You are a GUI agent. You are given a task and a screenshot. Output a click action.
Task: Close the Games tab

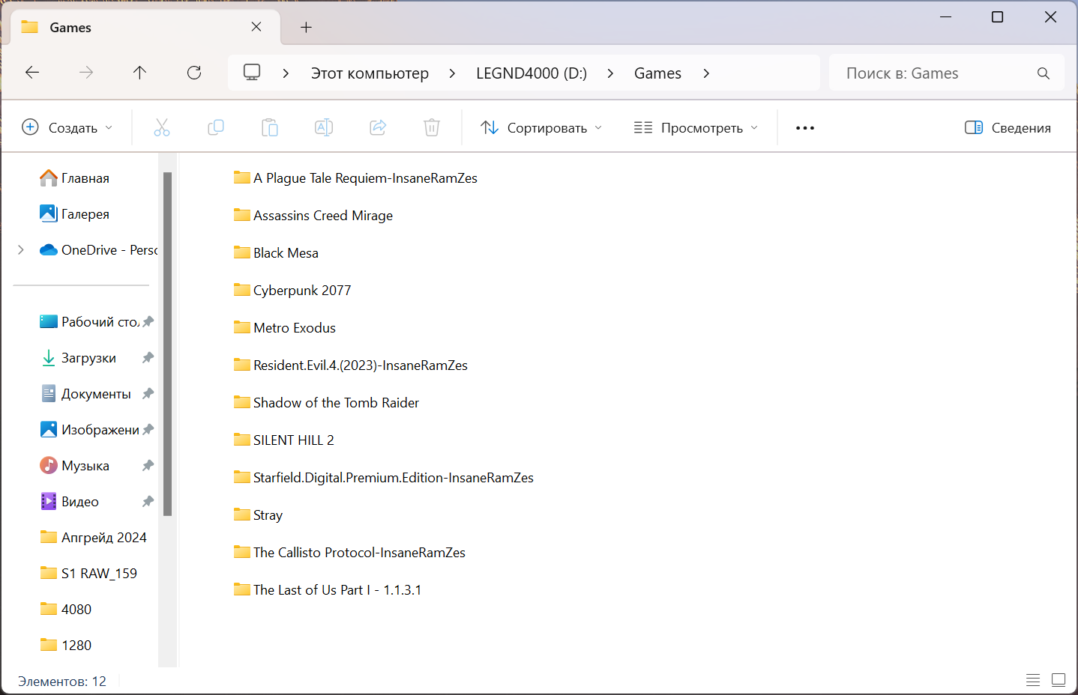256,27
